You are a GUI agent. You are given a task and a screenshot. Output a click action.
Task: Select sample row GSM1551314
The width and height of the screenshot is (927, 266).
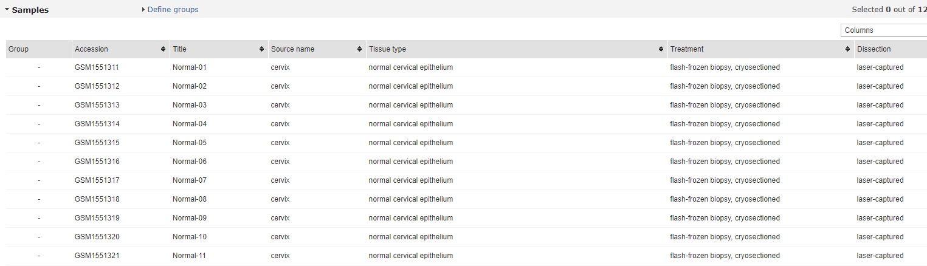click(x=97, y=124)
